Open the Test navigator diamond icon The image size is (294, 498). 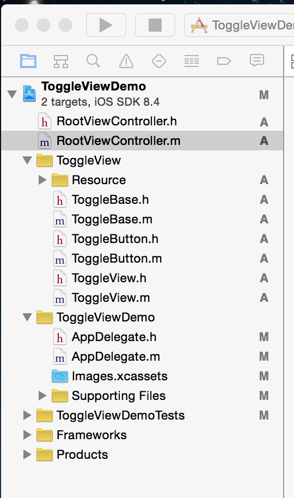click(159, 60)
